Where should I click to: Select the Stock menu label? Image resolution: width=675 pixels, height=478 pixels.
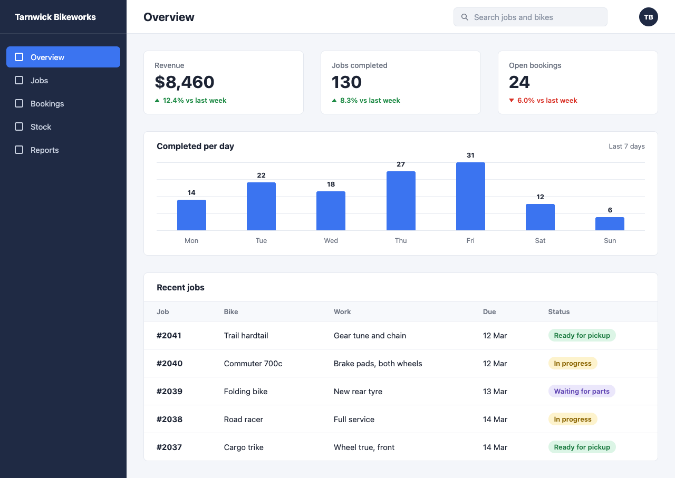(41, 127)
